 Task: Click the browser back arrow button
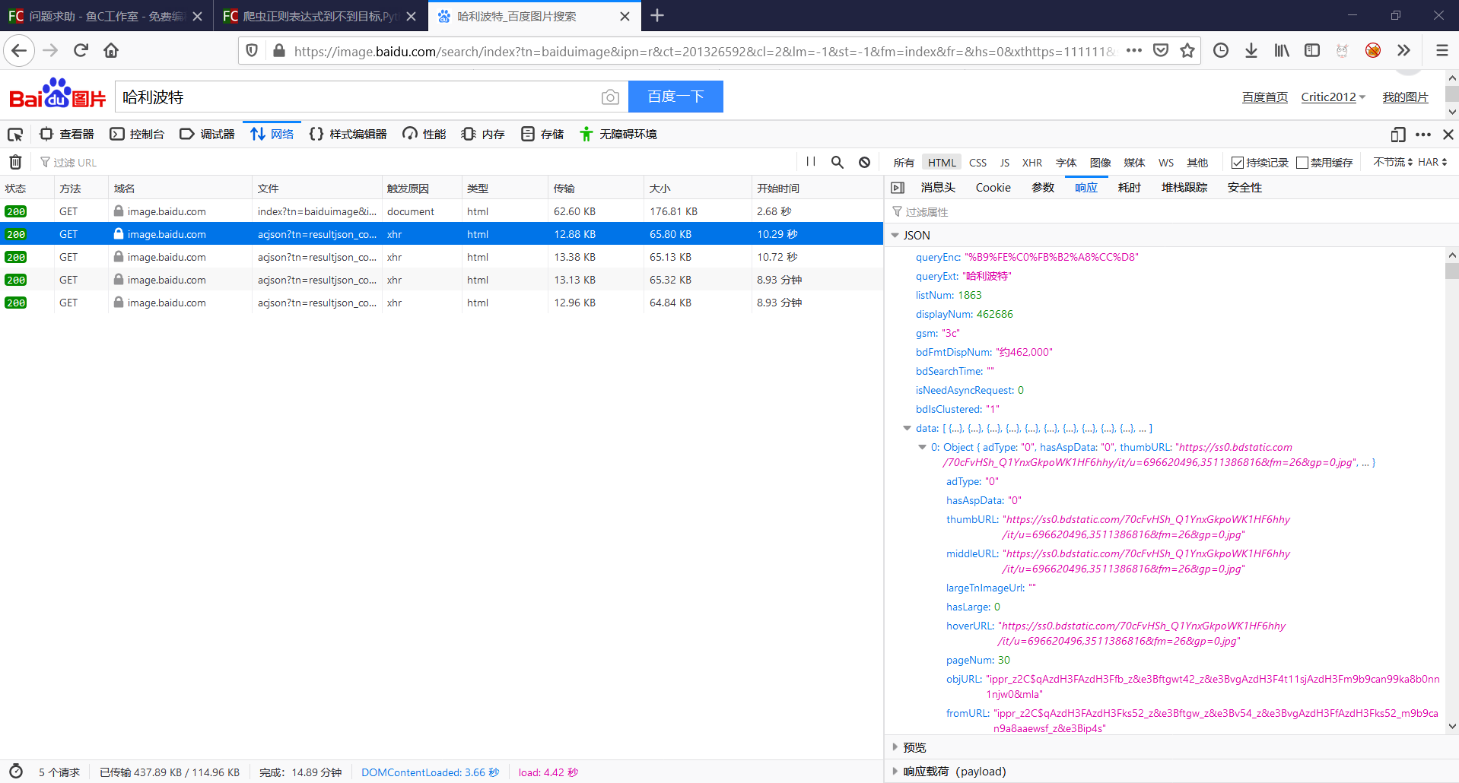[x=19, y=51]
